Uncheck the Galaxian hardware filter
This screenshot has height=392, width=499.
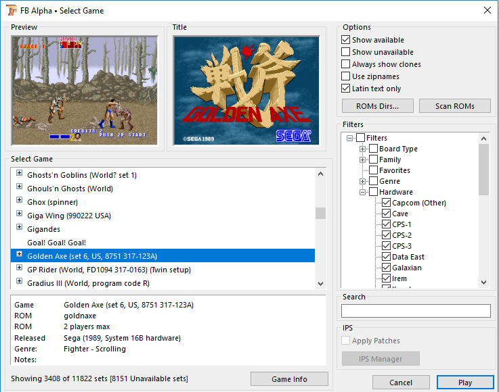click(x=387, y=268)
